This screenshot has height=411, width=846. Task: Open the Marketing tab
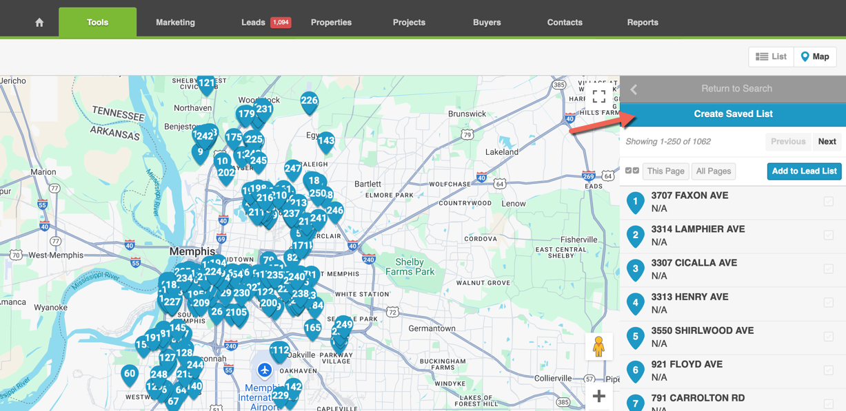[175, 22]
